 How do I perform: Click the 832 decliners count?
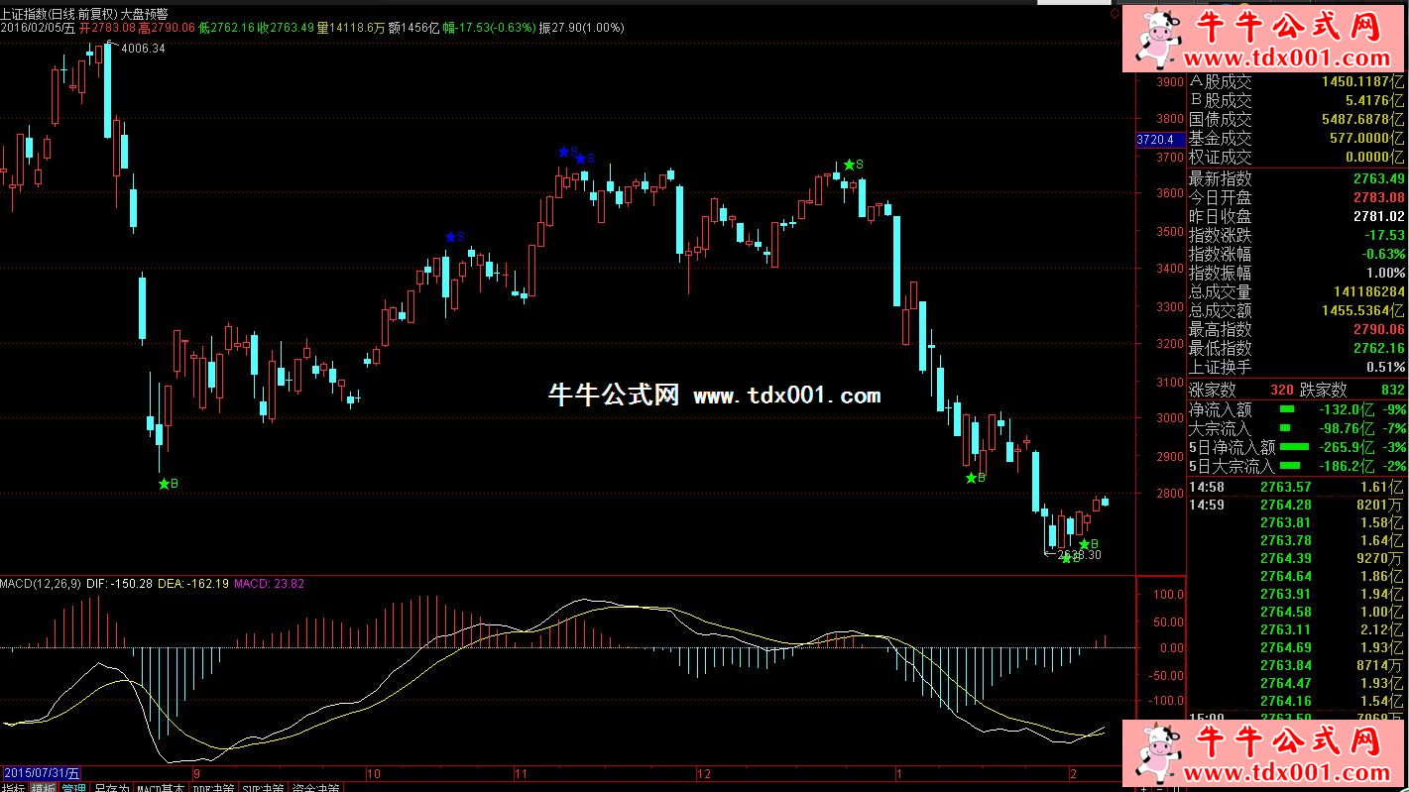1393,391
